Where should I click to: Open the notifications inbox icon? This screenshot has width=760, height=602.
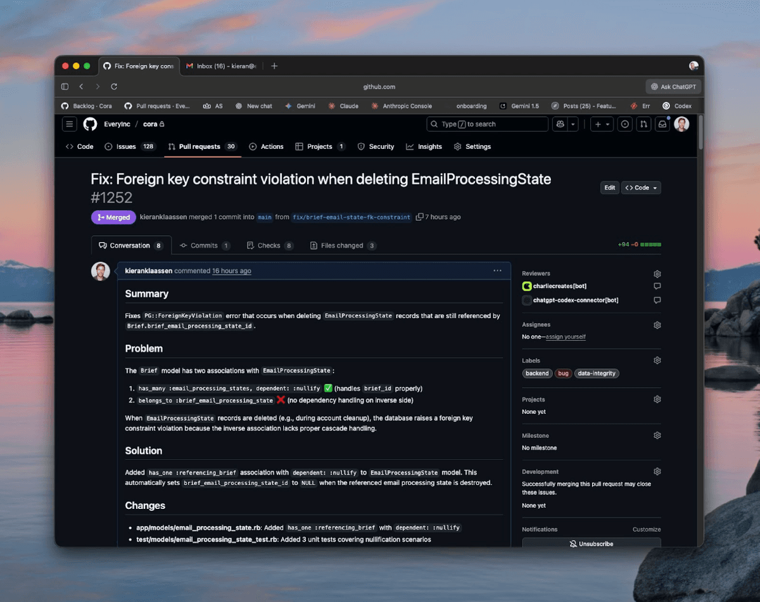(662, 124)
